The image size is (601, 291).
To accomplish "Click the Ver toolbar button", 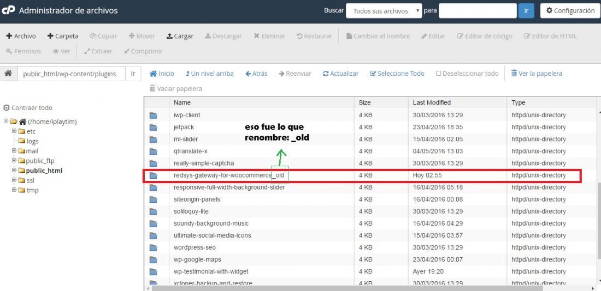I will [61, 51].
